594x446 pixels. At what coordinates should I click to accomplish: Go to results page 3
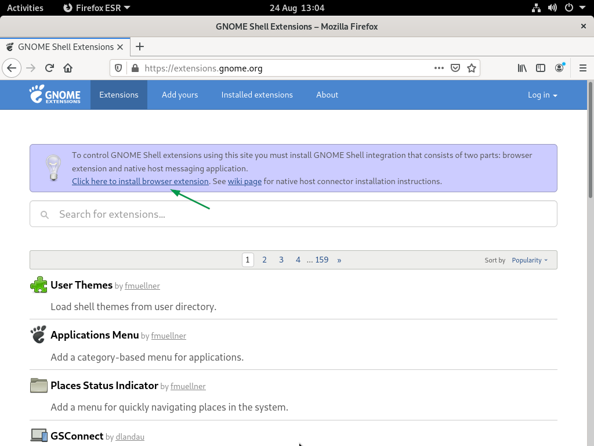coord(281,260)
